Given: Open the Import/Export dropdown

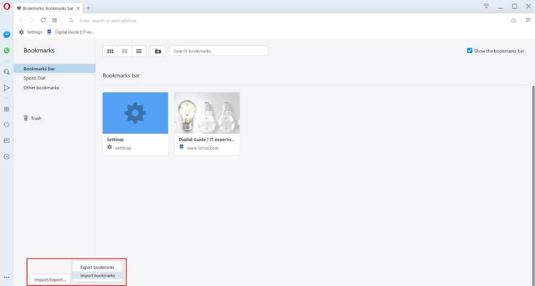Looking at the screenshot, I should coord(50,279).
